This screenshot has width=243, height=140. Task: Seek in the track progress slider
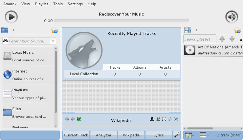pos(121,21)
